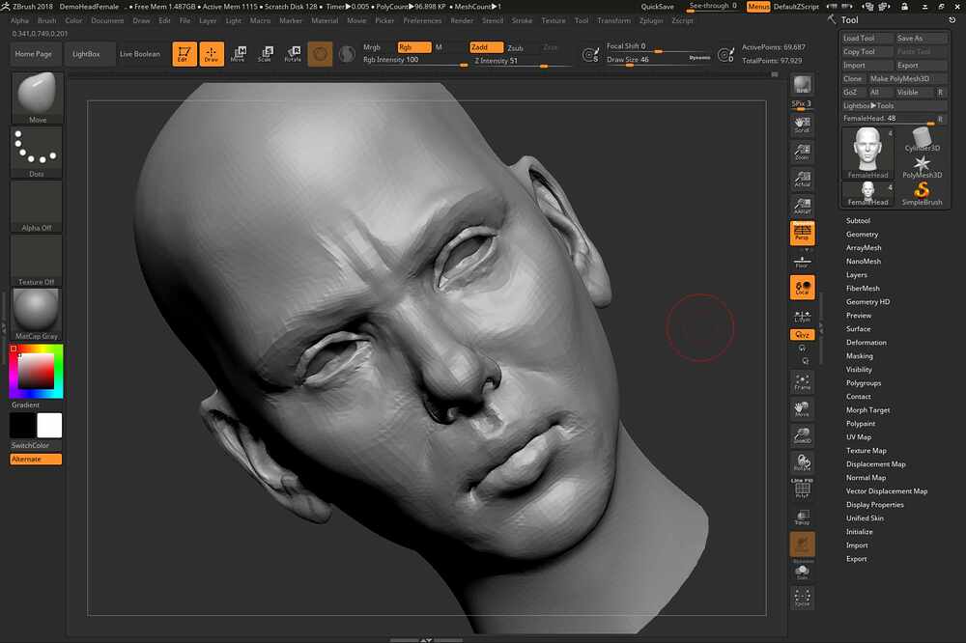Toggle the Floor grid
Screen dimensions: 966x643
tap(802, 261)
